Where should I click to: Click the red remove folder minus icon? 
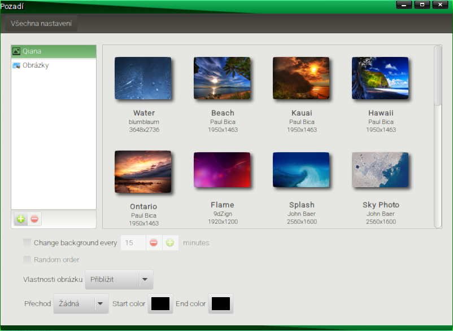(x=34, y=219)
